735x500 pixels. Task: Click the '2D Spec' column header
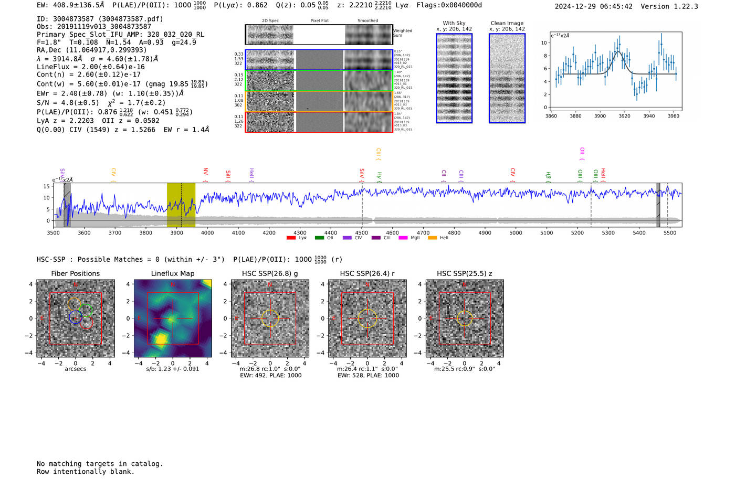coord(270,20)
